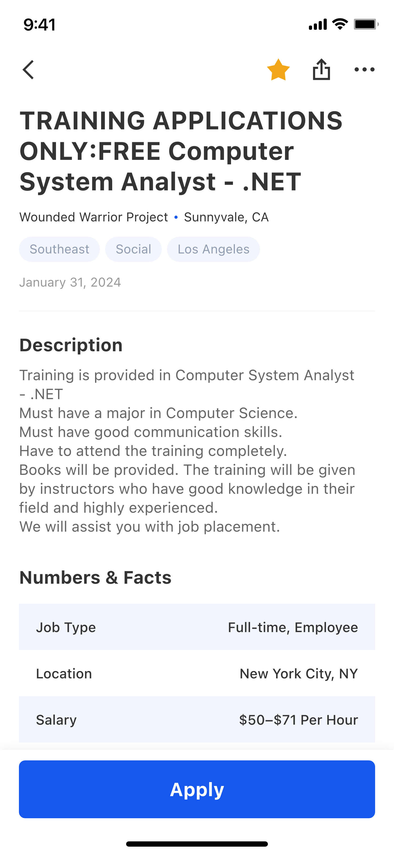Tap the Description heading
The height and width of the screenshot is (854, 394).
(71, 345)
